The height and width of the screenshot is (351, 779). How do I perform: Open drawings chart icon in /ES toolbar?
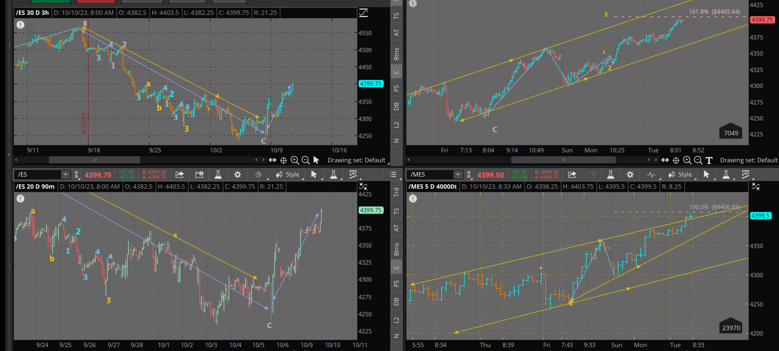coord(353,174)
